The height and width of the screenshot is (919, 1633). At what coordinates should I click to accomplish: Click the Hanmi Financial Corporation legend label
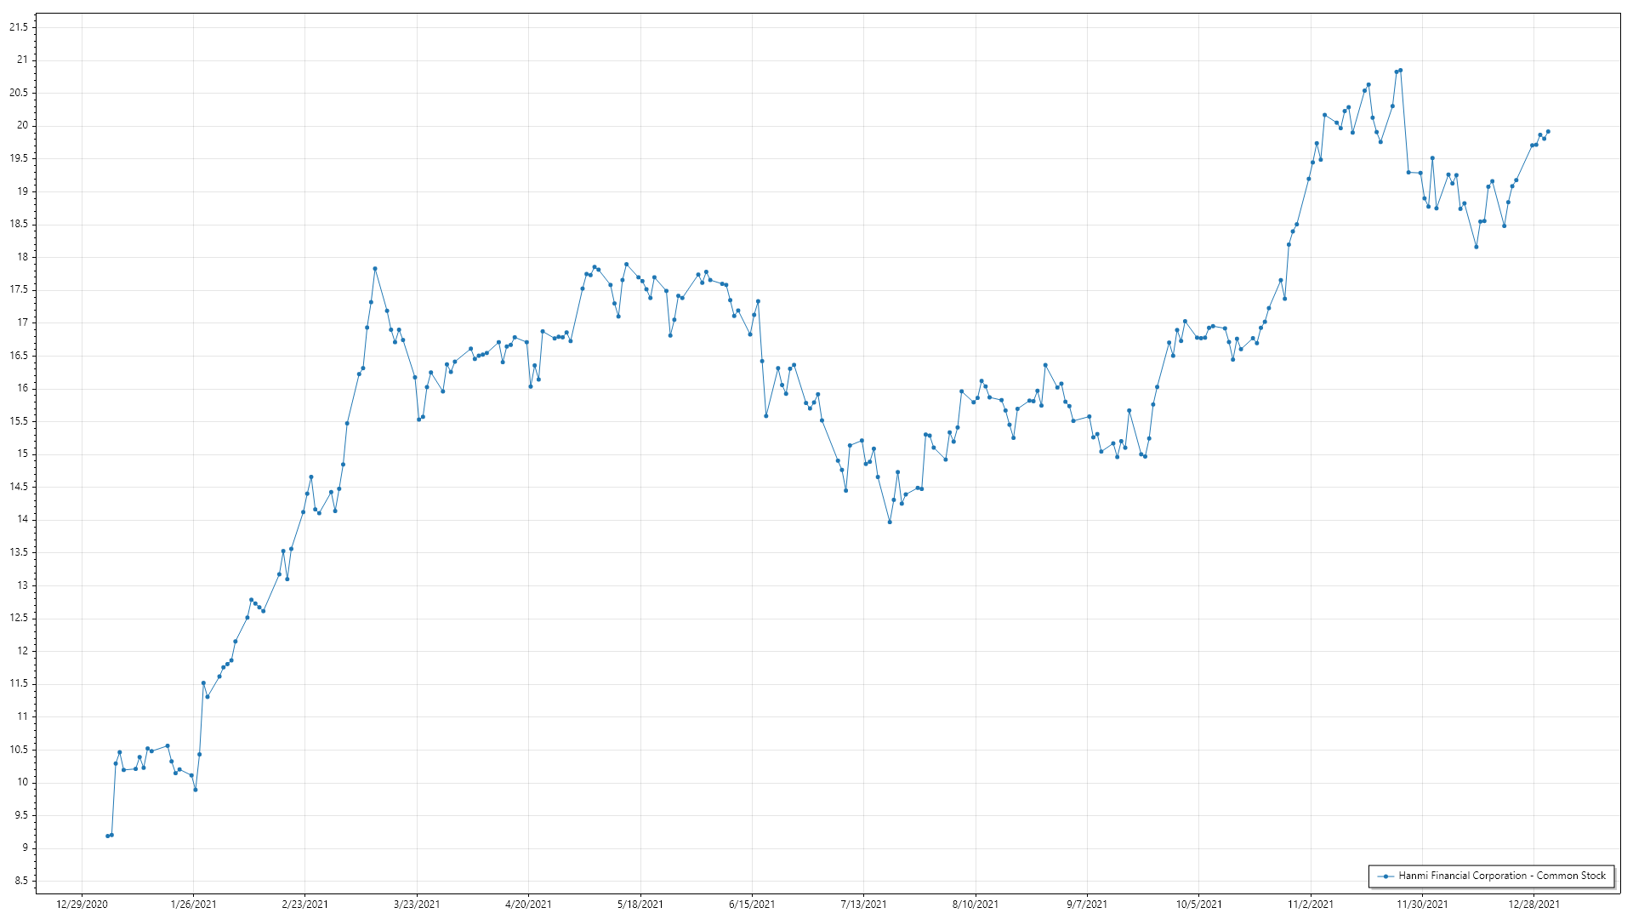(1502, 876)
